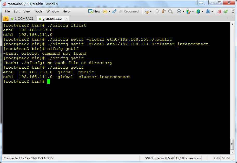This screenshot has width=237, height=163.
Task: Create a New session
Action: 94,11
